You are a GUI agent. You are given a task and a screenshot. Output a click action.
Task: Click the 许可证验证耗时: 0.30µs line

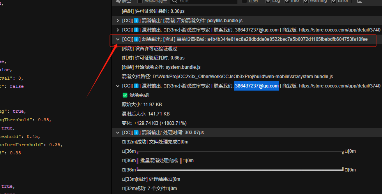[x=153, y=11]
